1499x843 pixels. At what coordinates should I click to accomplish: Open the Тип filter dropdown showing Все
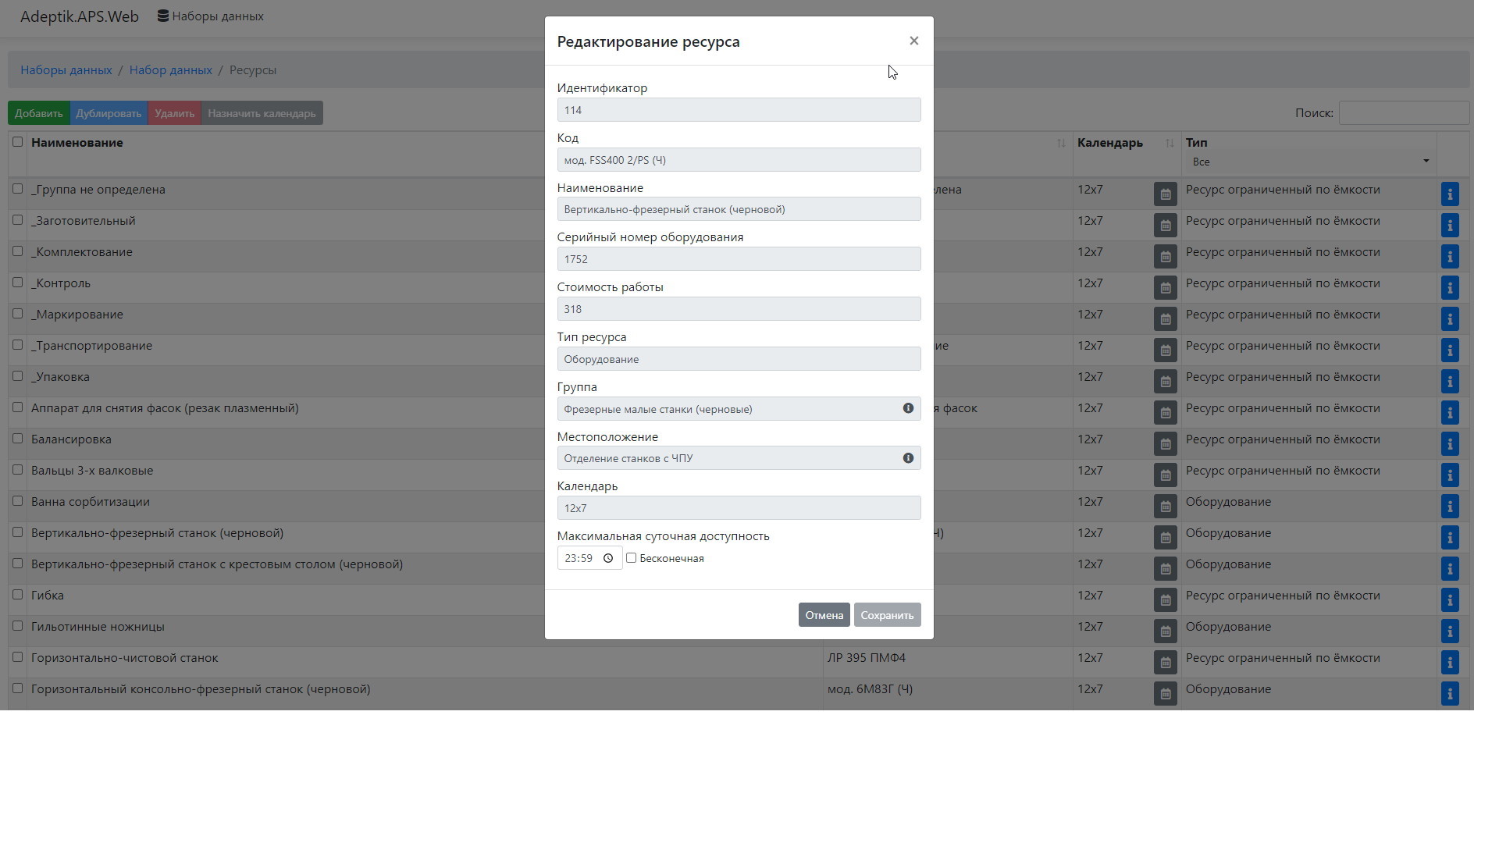pos(1309,162)
